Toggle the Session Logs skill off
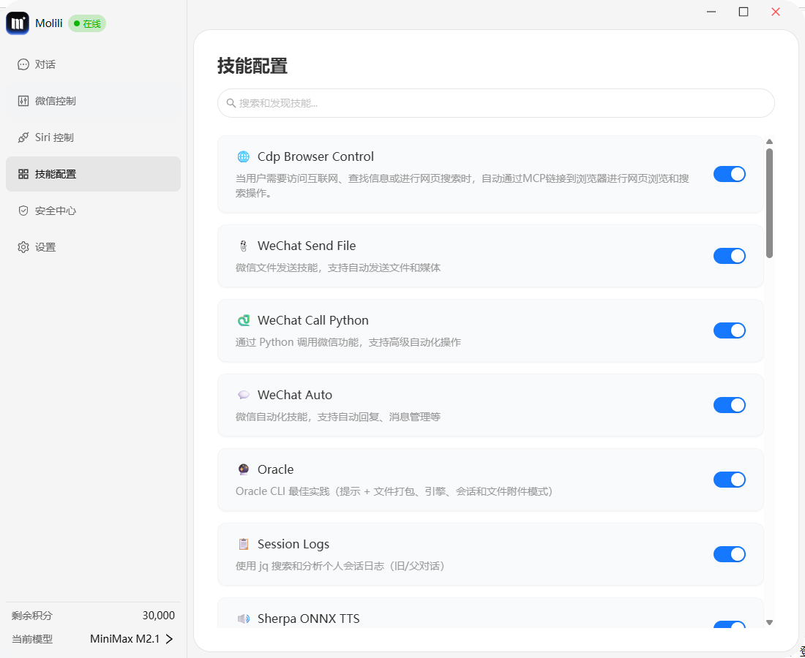 [x=729, y=554]
